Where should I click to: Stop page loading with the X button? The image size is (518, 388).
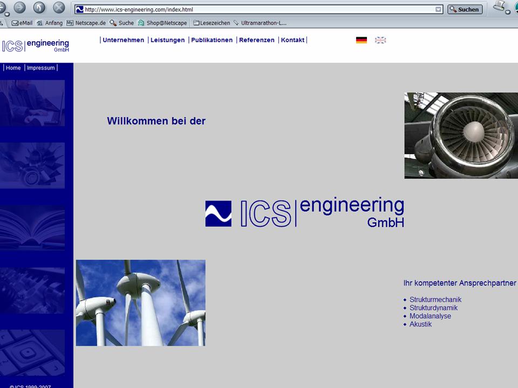(59, 8)
